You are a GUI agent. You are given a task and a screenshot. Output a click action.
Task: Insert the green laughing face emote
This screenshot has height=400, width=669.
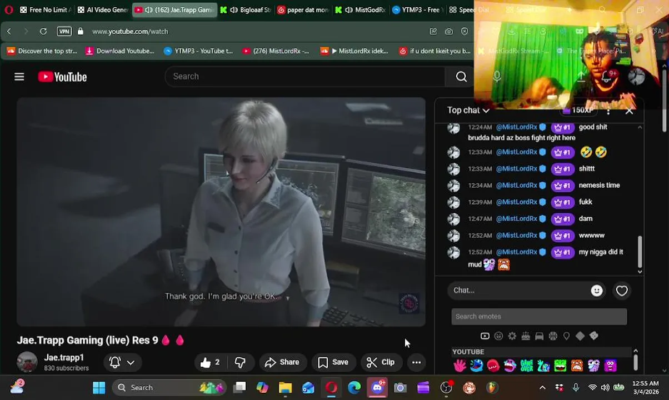[x=560, y=365]
